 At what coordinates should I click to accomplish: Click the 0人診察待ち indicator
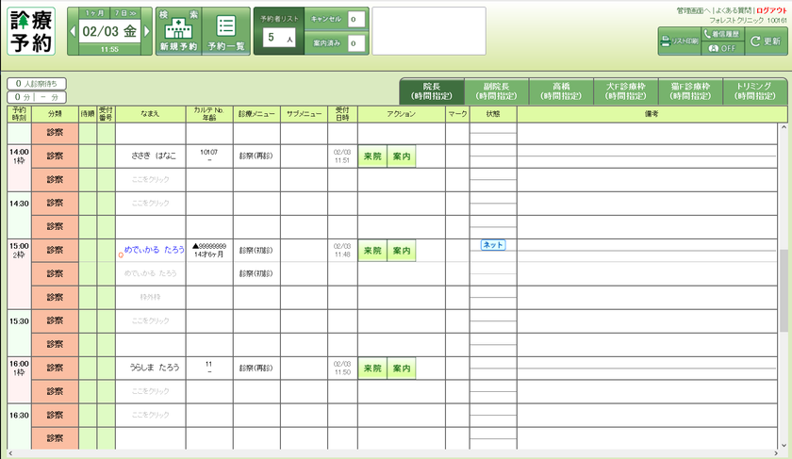click(x=37, y=84)
